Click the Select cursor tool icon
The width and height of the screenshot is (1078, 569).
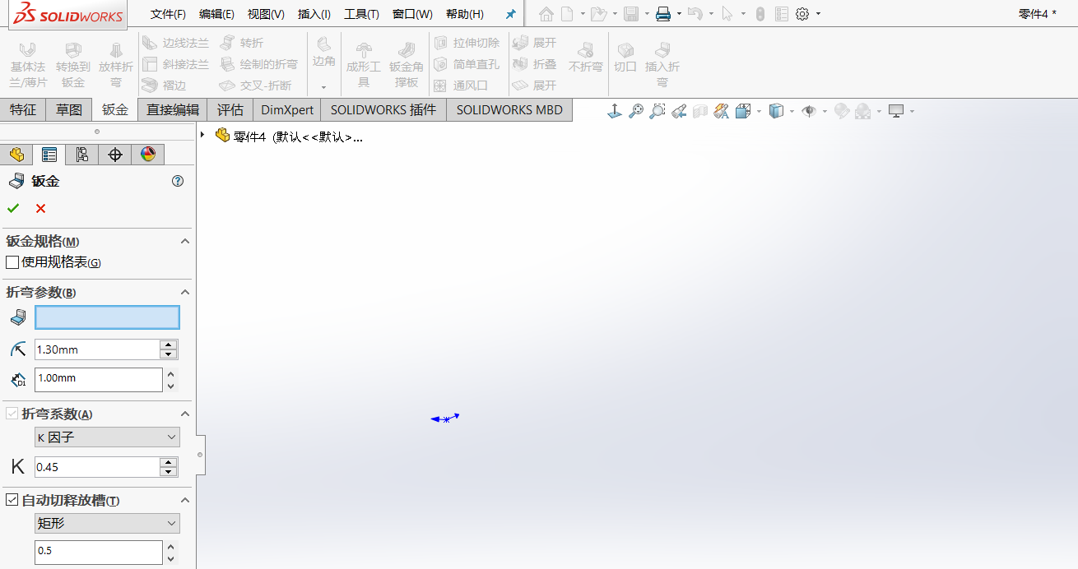pos(727,14)
